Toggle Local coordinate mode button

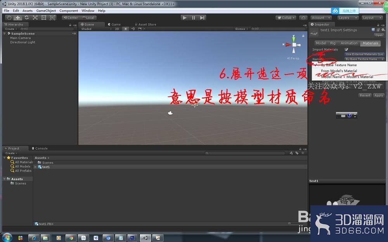coord(88,18)
